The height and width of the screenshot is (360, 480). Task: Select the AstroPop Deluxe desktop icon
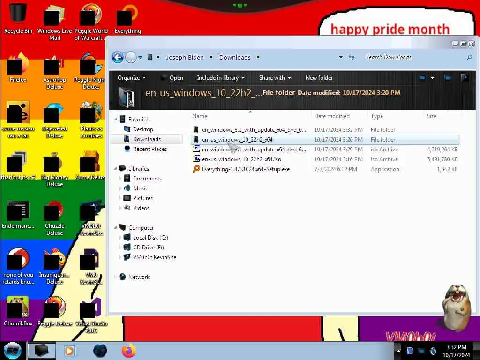point(54,71)
